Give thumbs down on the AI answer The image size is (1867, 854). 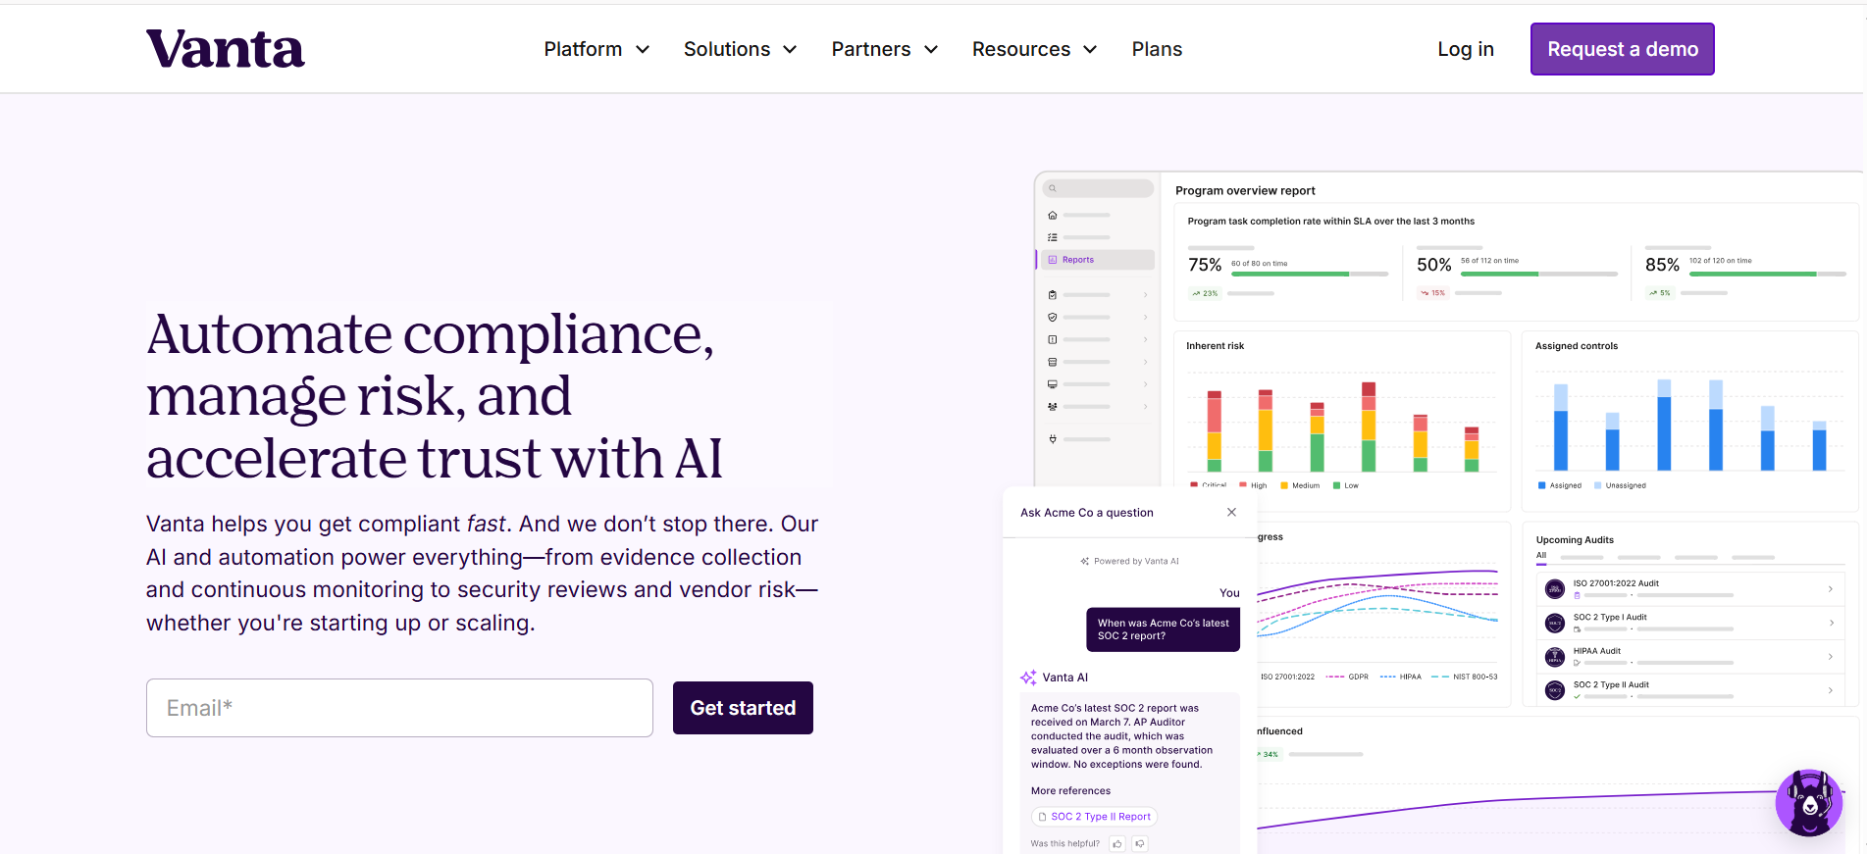(x=1140, y=843)
